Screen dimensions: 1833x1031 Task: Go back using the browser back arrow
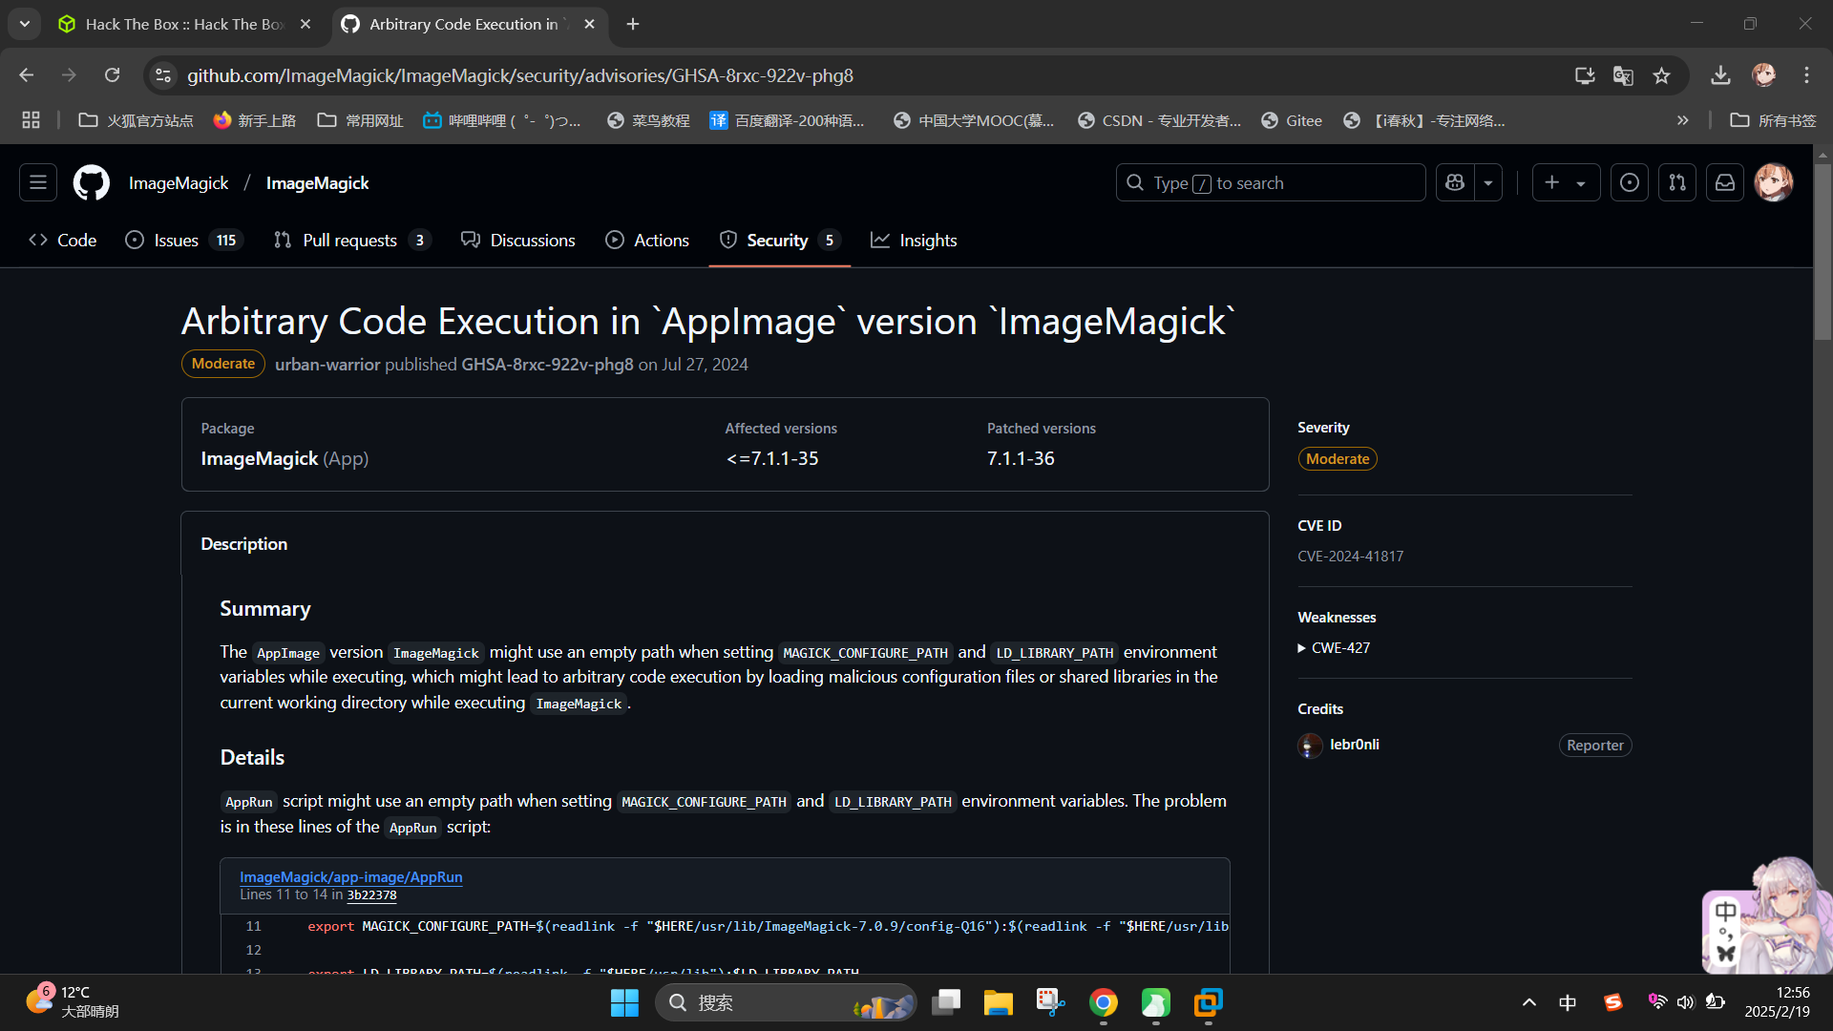[27, 75]
